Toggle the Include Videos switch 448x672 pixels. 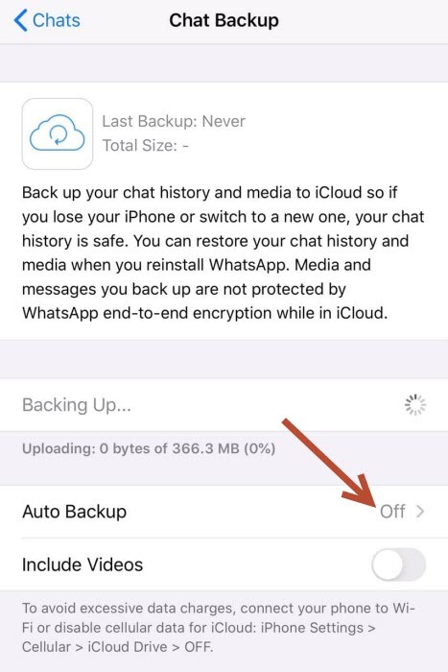point(399,564)
